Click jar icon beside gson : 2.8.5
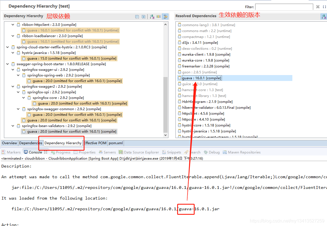The width and height of the screenshot is (327, 226). coord(180,72)
